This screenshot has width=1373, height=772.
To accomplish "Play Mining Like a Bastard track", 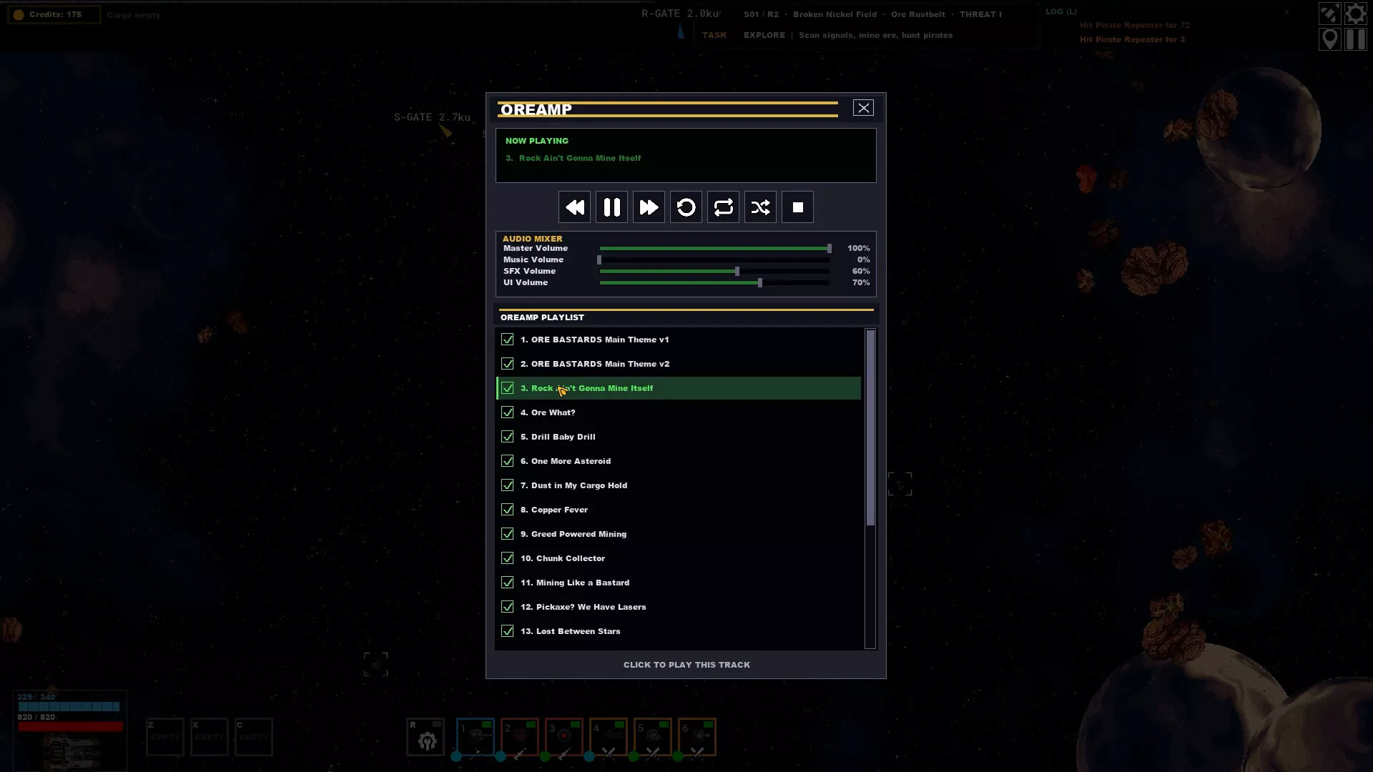I will pyautogui.click(x=679, y=583).
